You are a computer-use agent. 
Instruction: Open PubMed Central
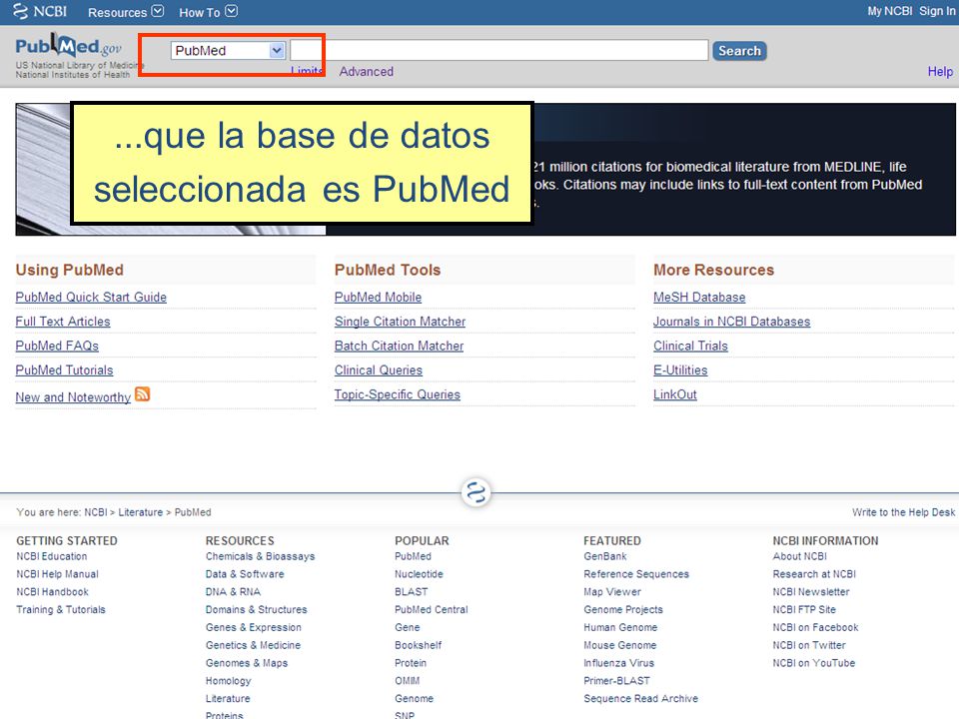coord(432,609)
